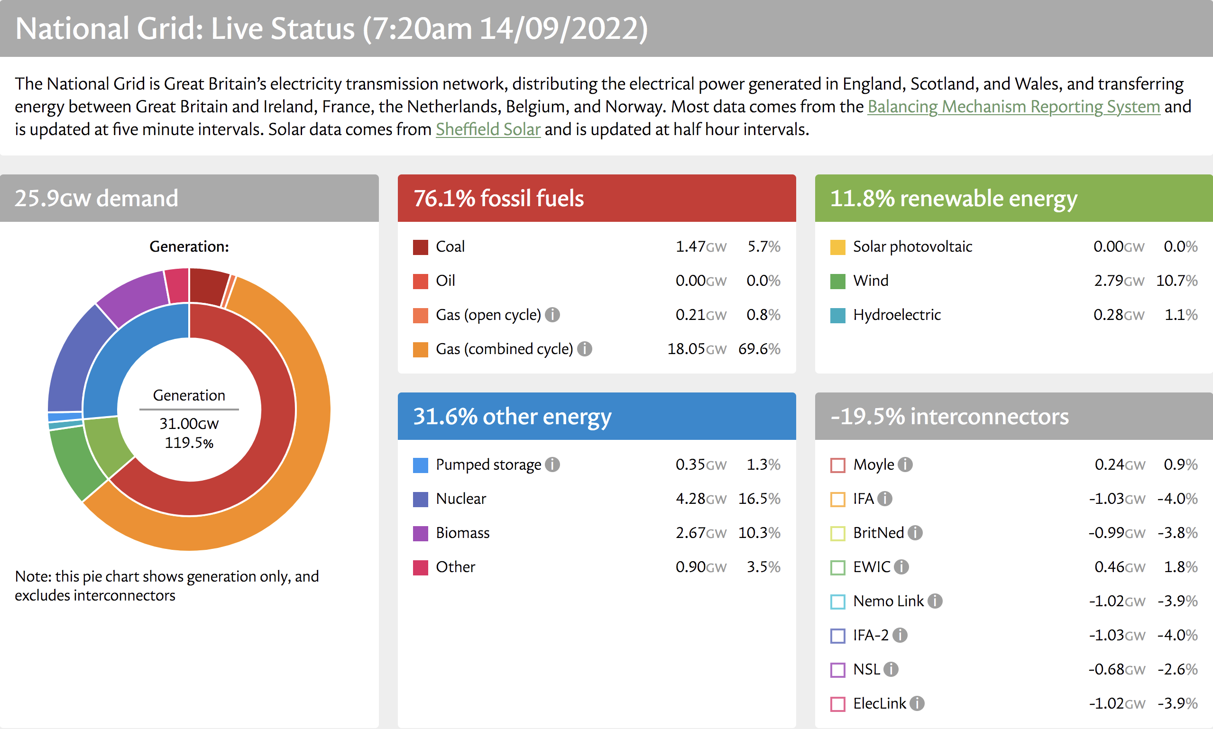Viewport: 1213px width, 729px height.
Task: Open the Sheffield Solar link
Action: point(488,129)
